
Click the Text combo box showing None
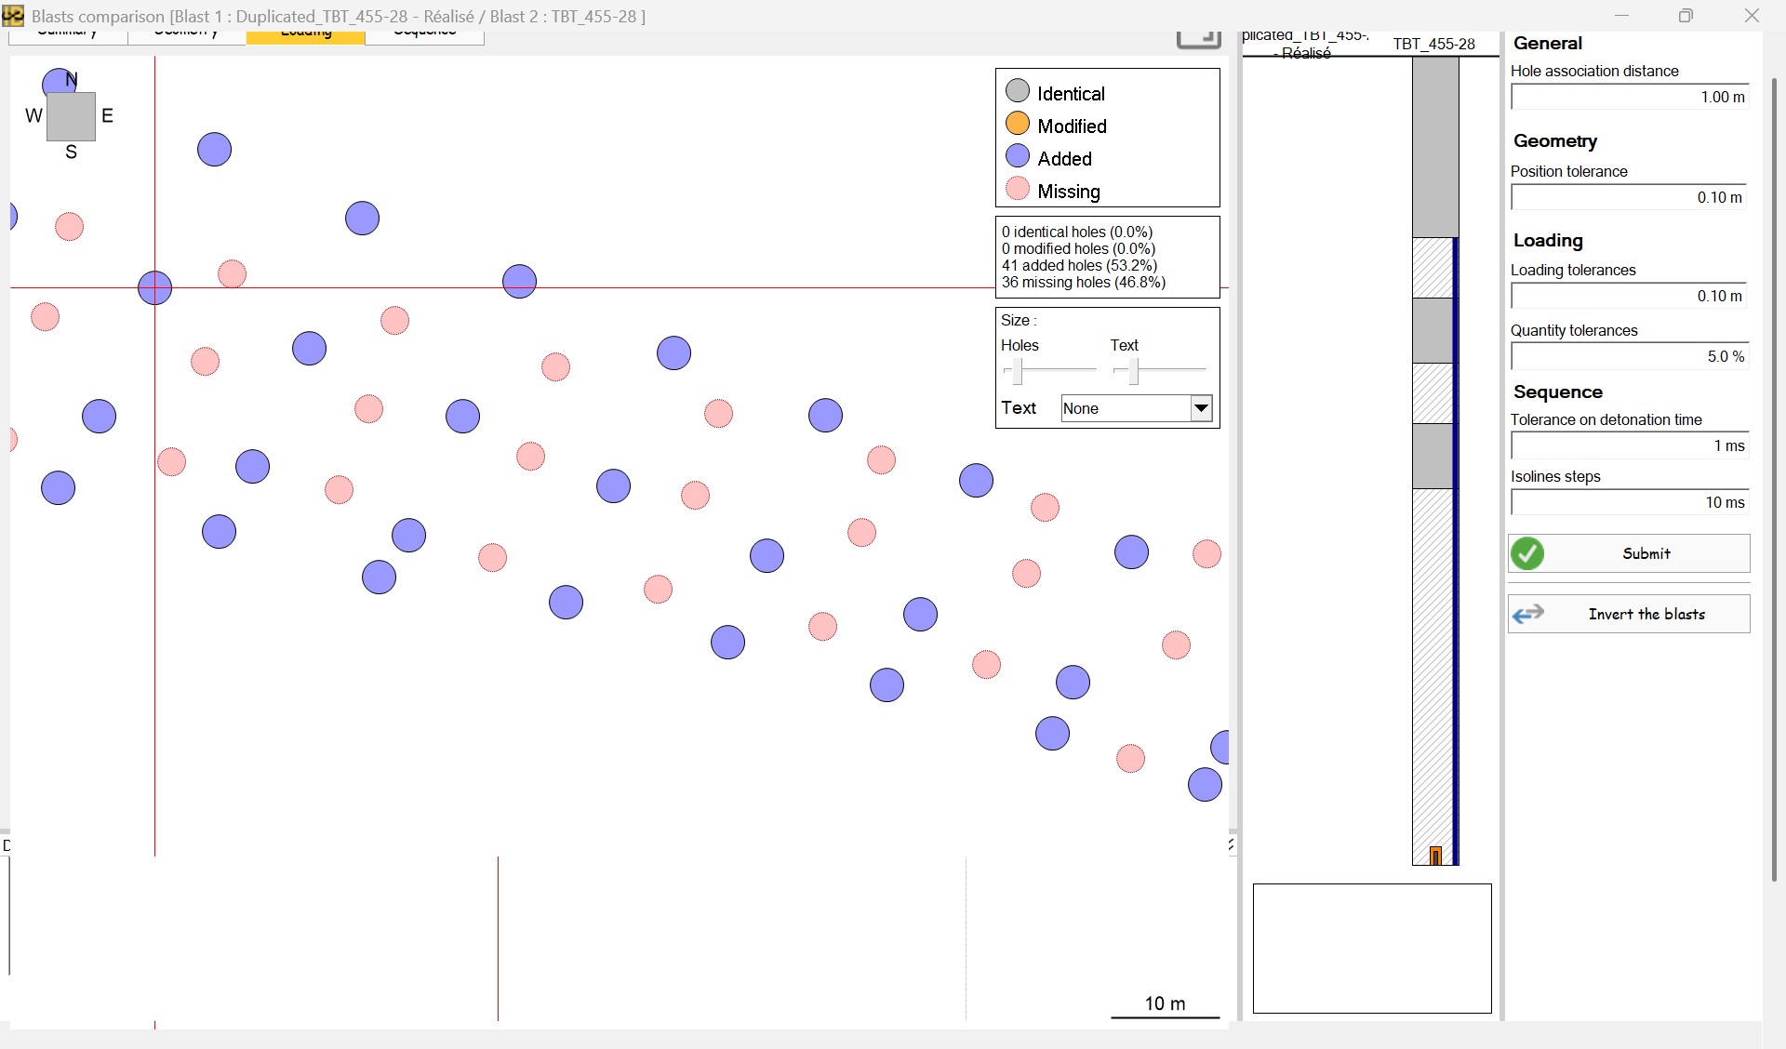(1125, 408)
